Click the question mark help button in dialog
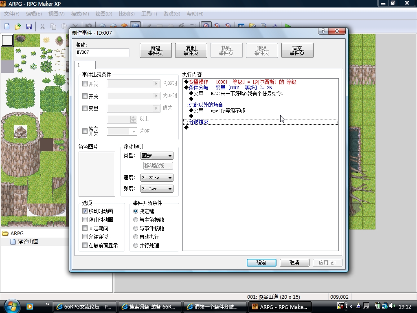 (323, 31)
